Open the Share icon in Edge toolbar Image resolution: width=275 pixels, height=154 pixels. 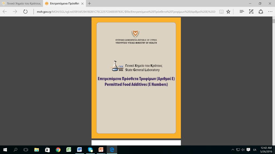coord(261,11)
